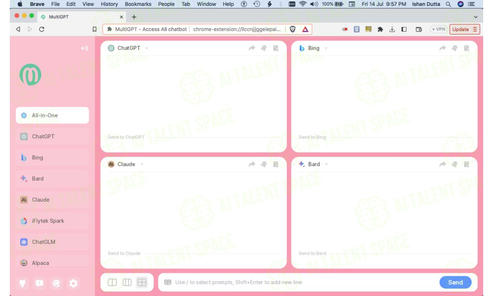
Task: Expand the Bard panel bot dropdown arrow
Action: click(326, 164)
